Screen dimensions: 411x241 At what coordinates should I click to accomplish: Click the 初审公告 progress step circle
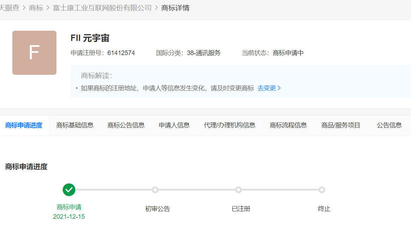(x=155, y=190)
